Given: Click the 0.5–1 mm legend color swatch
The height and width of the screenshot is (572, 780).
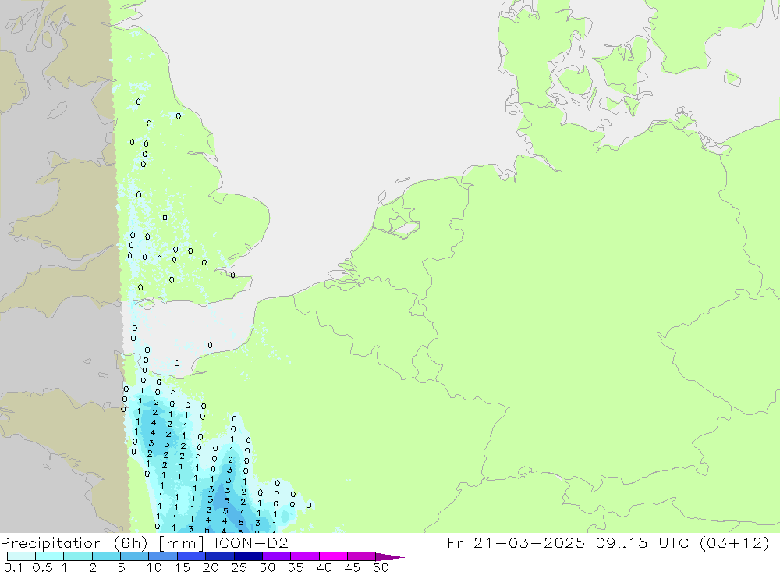Looking at the screenshot, I should point(49,556).
